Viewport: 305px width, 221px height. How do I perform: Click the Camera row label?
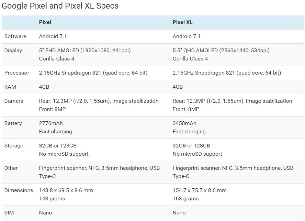(14, 101)
